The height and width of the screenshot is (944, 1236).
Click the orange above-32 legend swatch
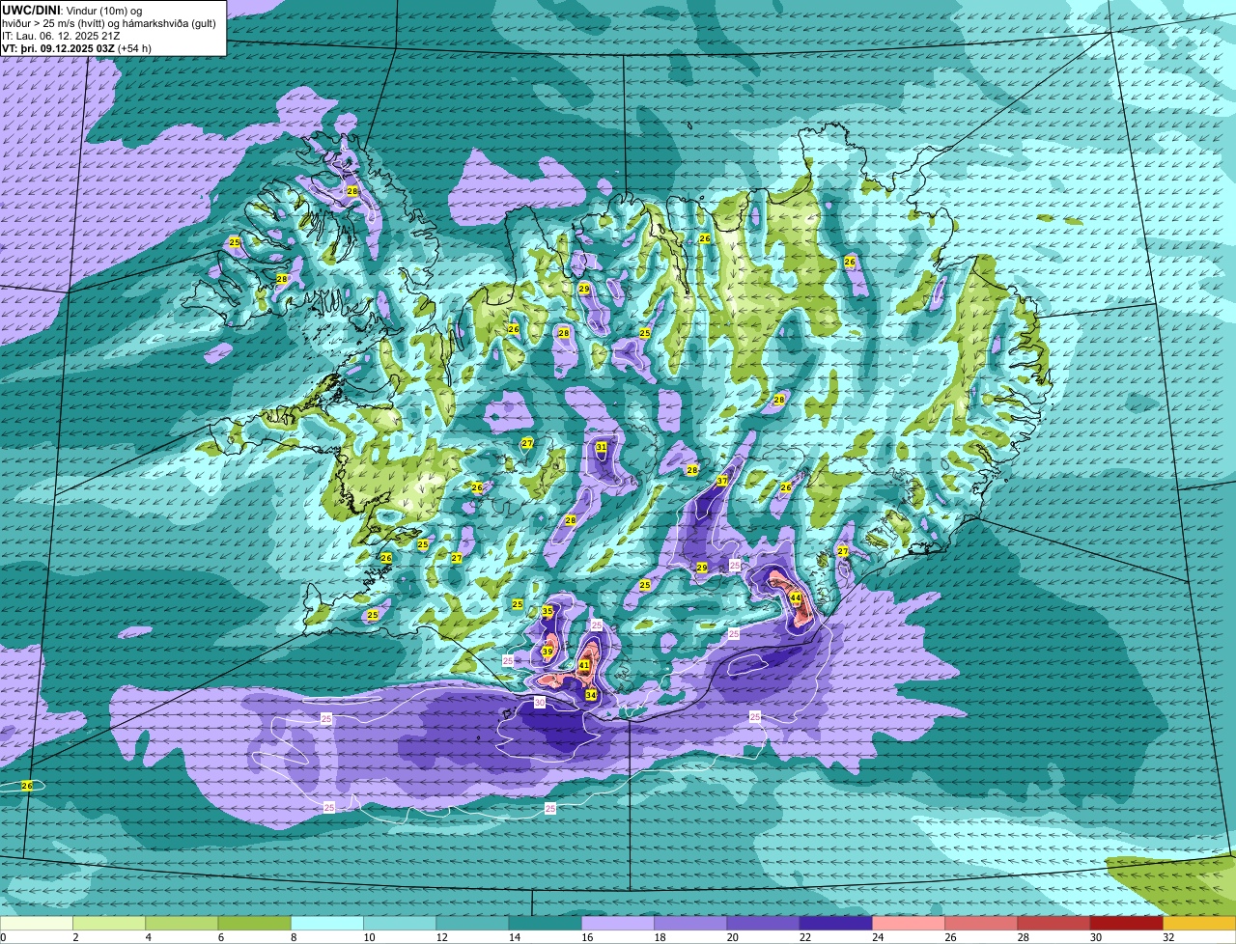click(x=1199, y=924)
